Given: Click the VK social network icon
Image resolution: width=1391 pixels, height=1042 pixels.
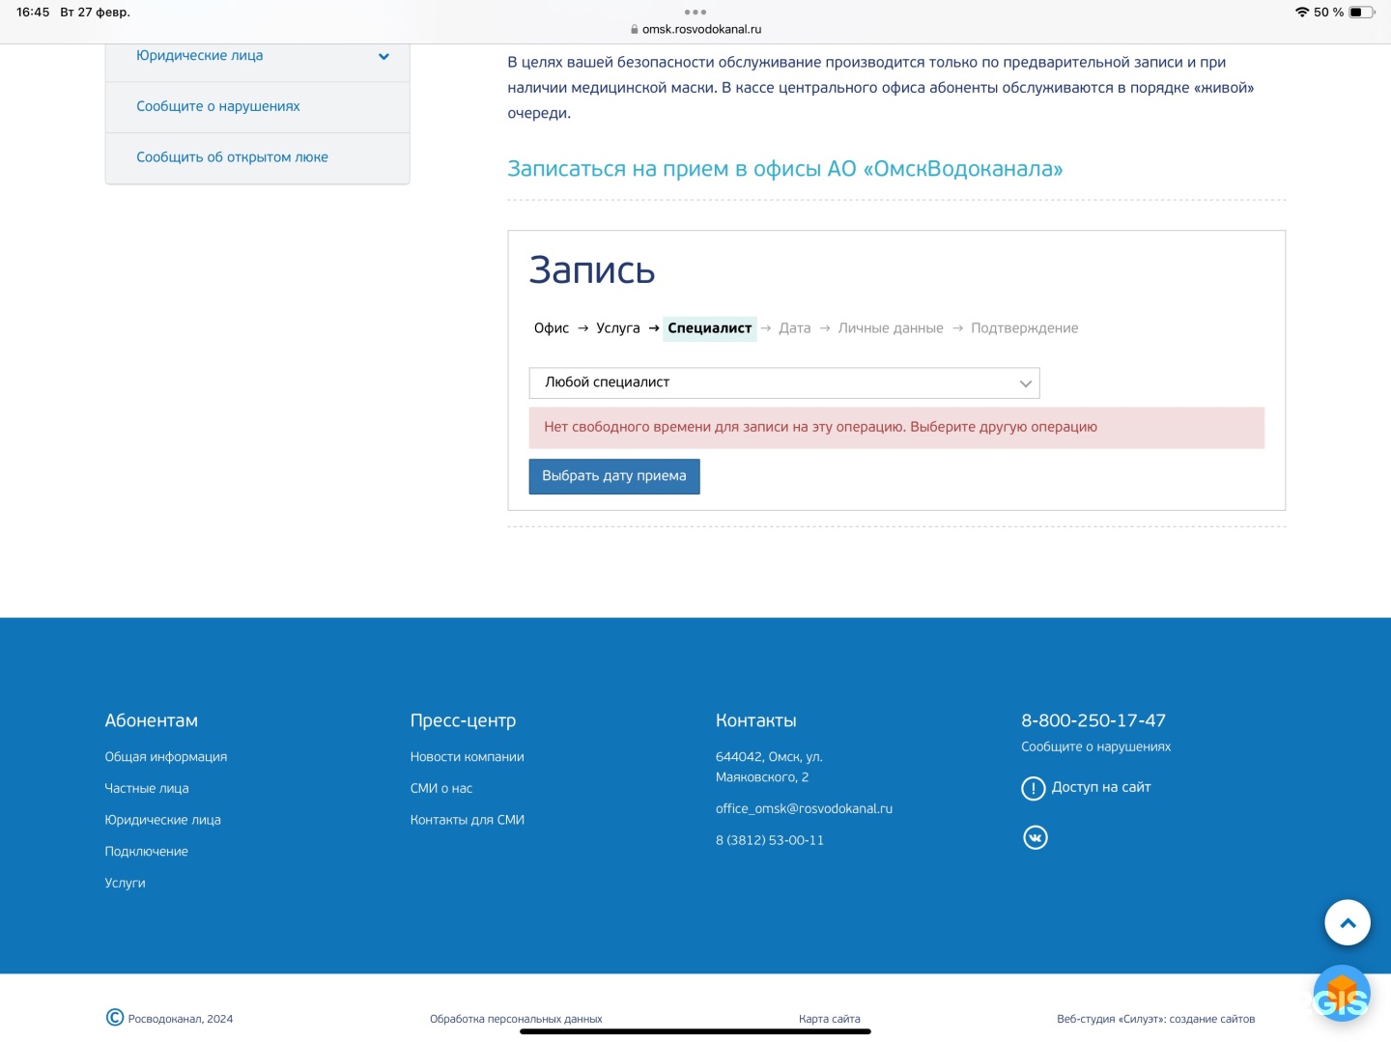Looking at the screenshot, I should click(x=1035, y=837).
